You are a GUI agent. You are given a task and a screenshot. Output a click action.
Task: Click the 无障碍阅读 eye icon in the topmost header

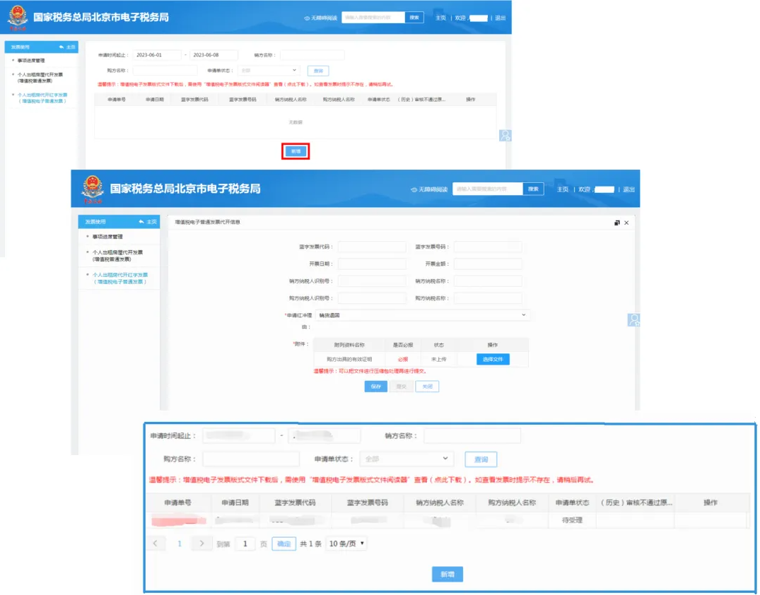307,18
